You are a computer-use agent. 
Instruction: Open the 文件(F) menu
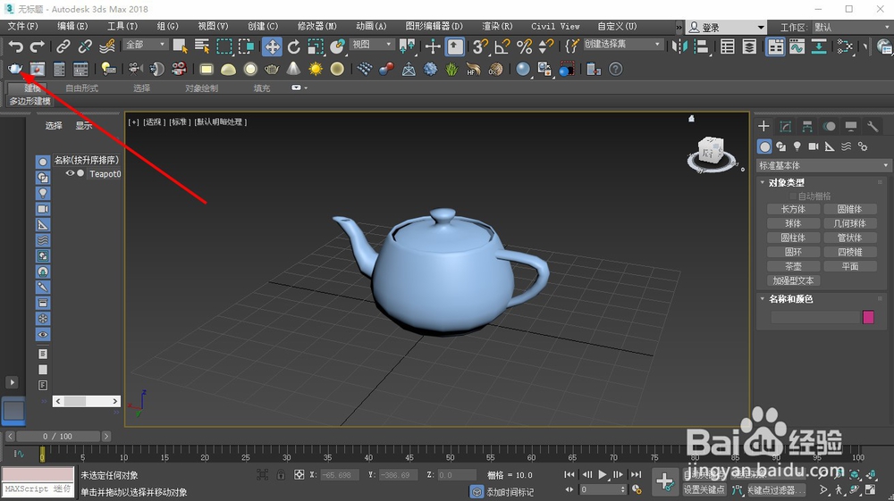tap(23, 26)
